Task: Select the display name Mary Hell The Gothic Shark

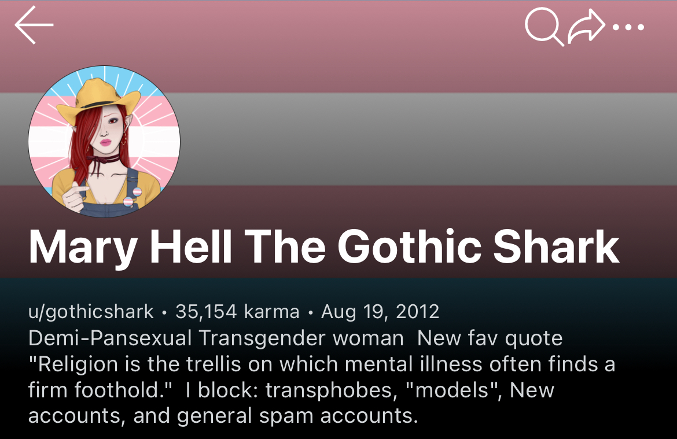Action: [x=324, y=246]
